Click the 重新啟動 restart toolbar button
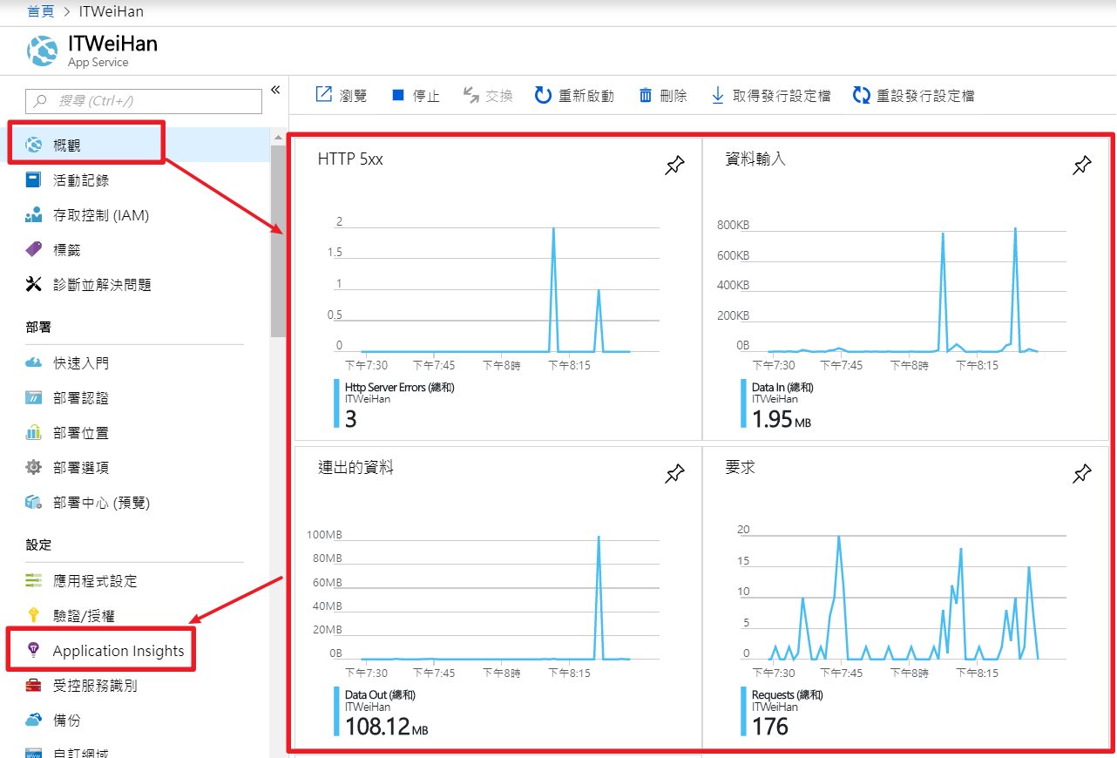This screenshot has width=1117, height=758. (x=575, y=96)
